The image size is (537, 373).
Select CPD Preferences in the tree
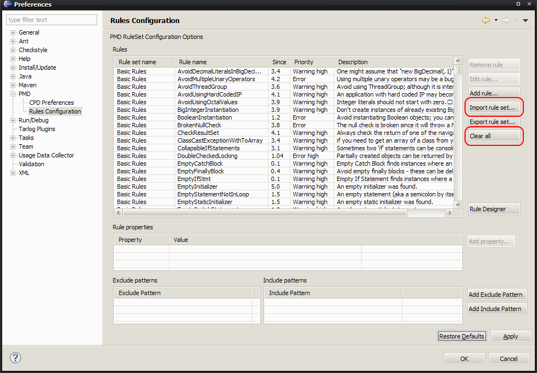tap(51, 103)
